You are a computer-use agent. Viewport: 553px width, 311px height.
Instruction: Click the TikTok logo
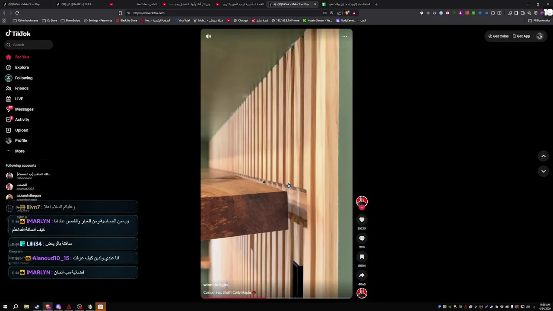[x=18, y=33]
